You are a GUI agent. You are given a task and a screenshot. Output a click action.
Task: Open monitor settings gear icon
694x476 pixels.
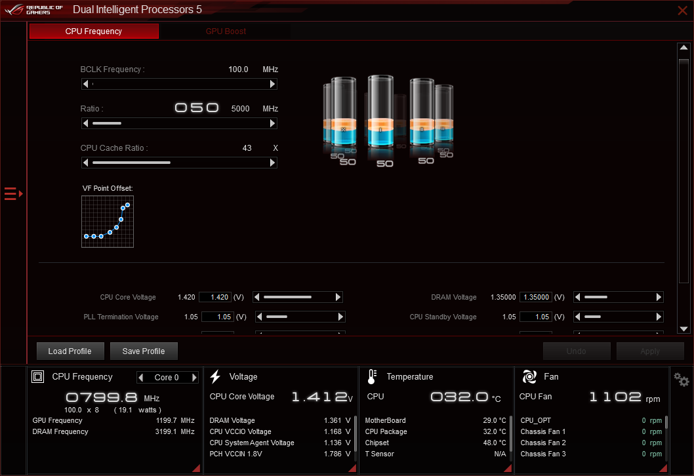(681, 380)
